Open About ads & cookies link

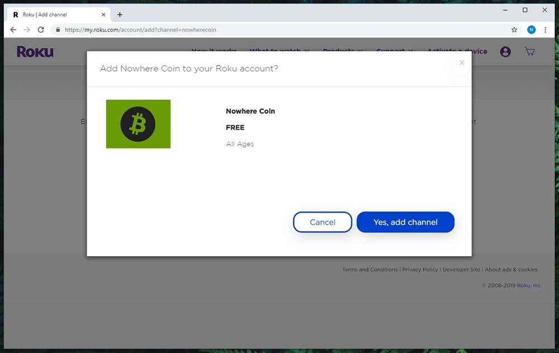coord(511,270)
